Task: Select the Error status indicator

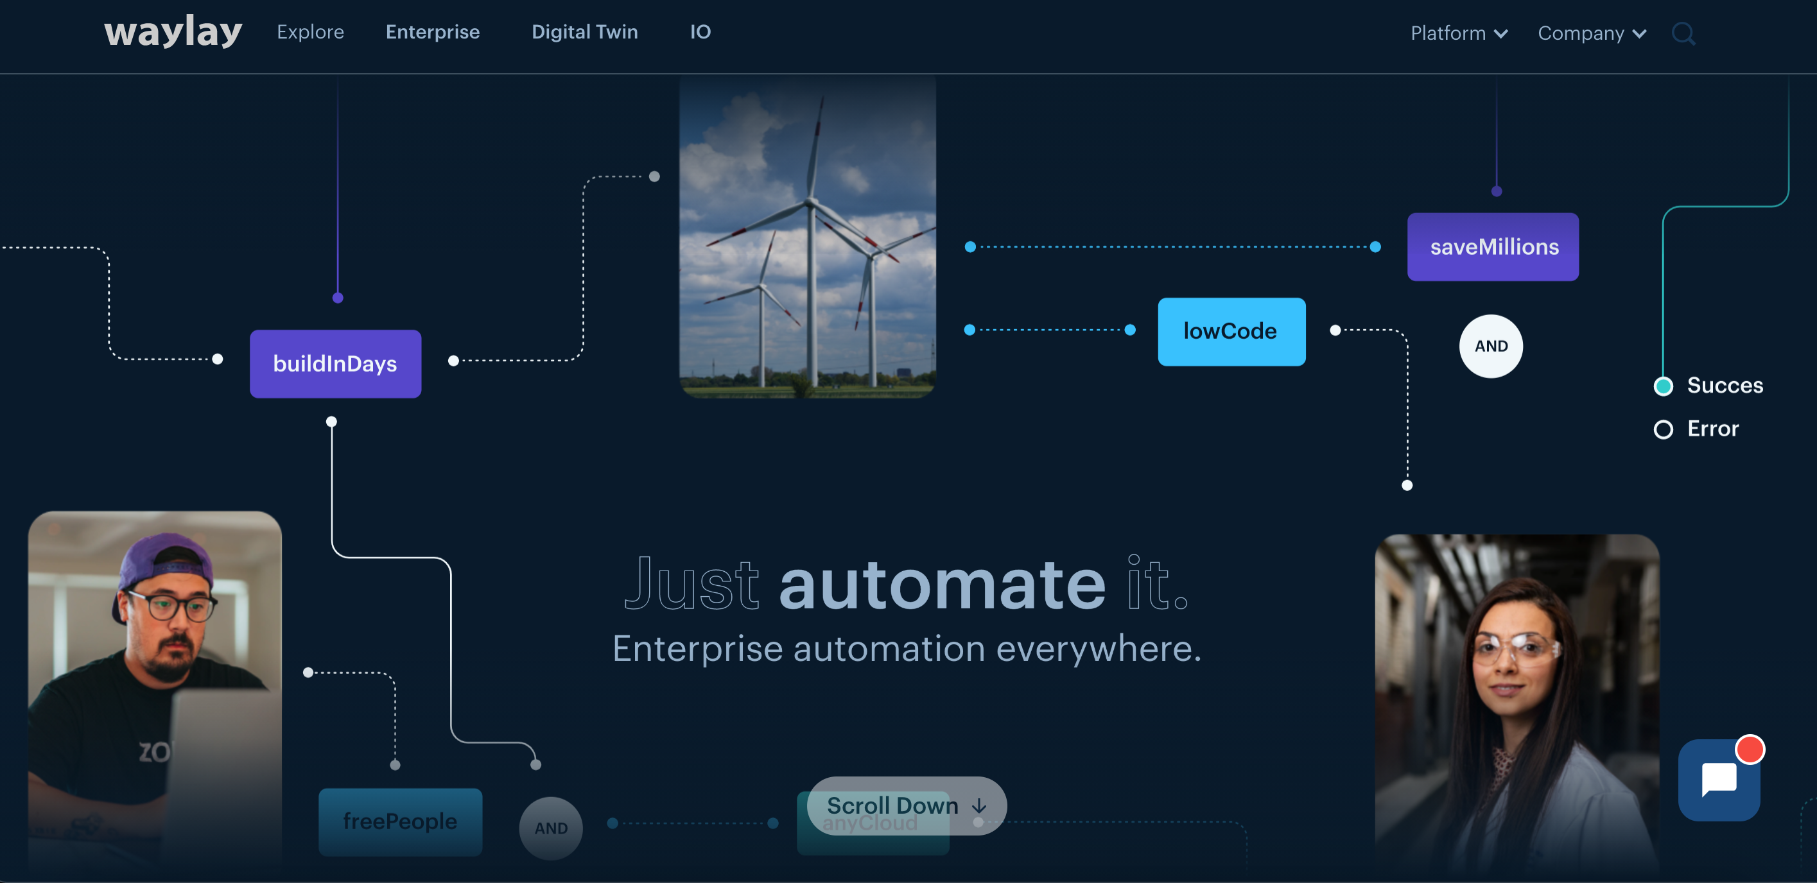Action: (x=1696, y=429)
